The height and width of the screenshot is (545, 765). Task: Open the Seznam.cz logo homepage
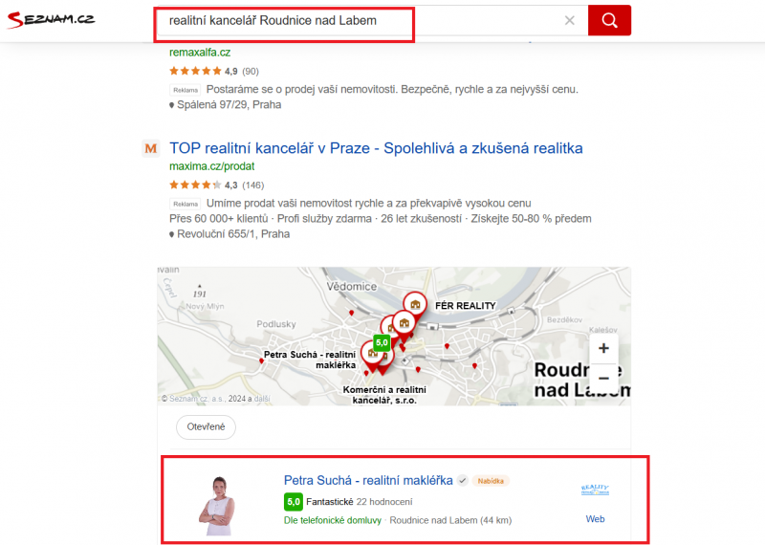click(x=51, y=19)
